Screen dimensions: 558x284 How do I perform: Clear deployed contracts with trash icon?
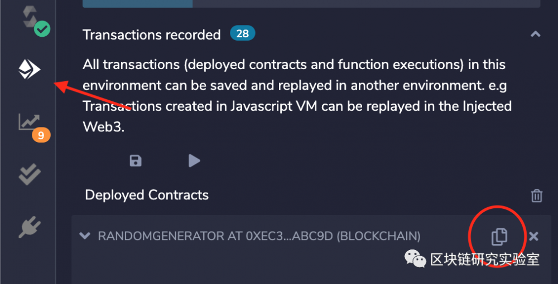click(x=536, y=195)
